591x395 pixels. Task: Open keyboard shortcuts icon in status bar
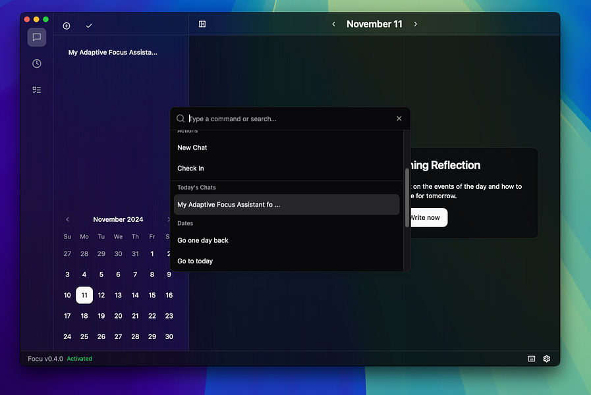click(x=531, y=359)
